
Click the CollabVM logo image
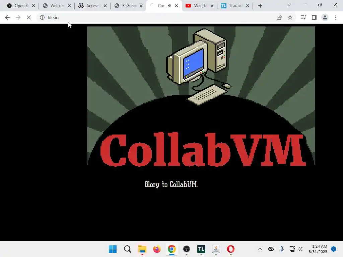(x=201, y=96)
